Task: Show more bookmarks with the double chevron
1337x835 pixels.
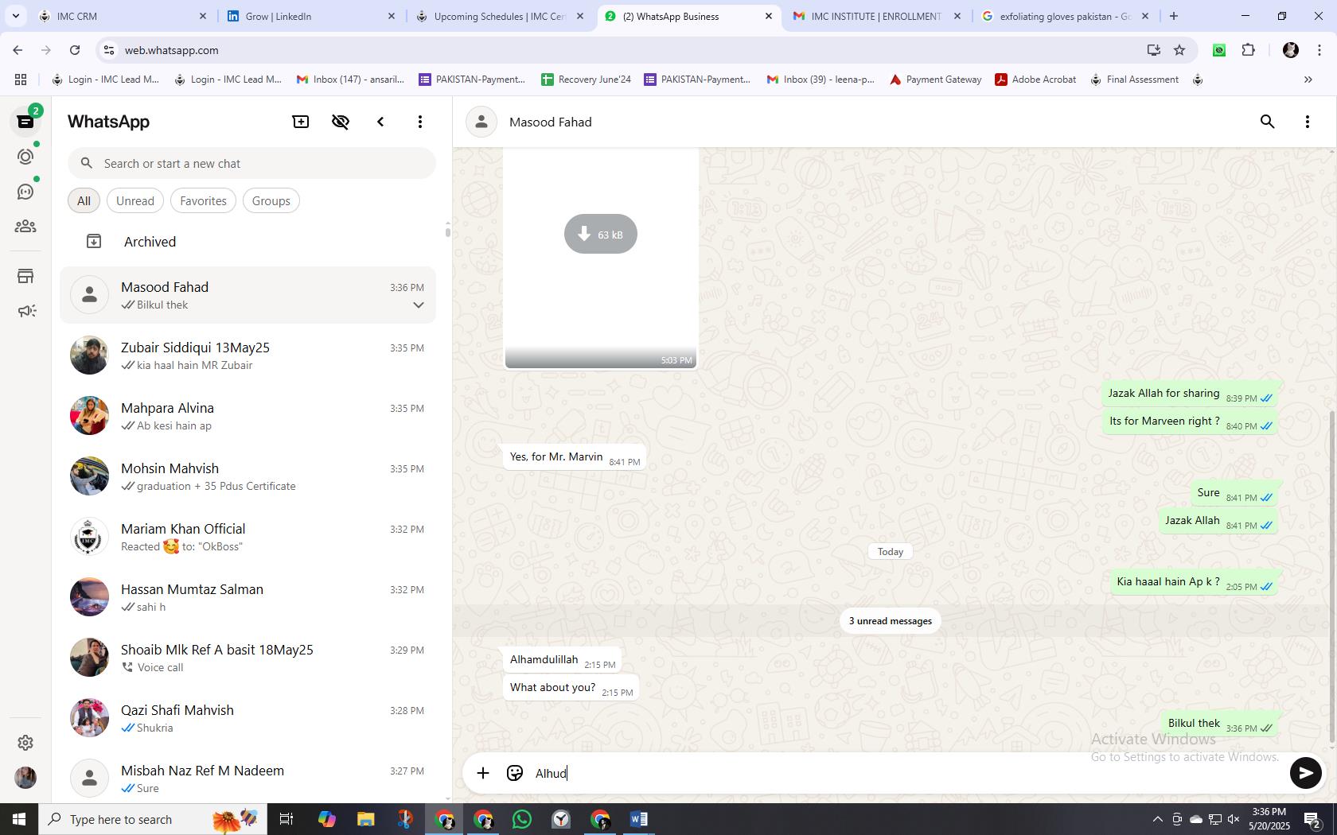Action: 1308,80
